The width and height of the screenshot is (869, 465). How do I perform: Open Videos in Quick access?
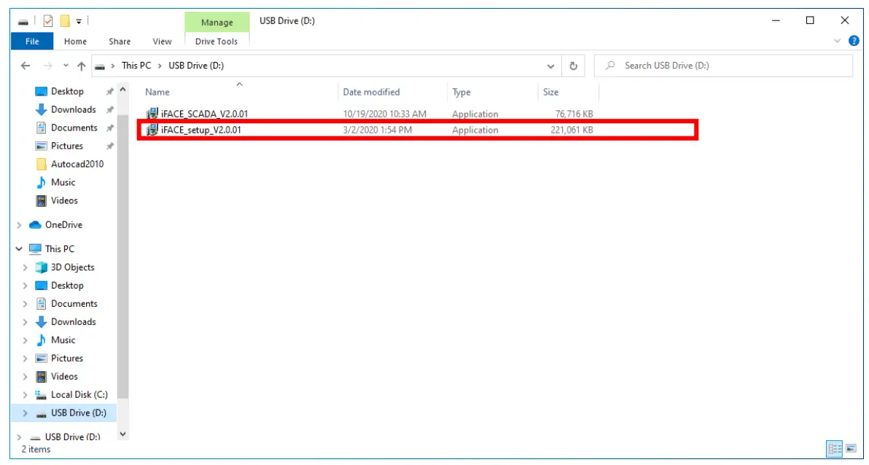click(64, 200)
